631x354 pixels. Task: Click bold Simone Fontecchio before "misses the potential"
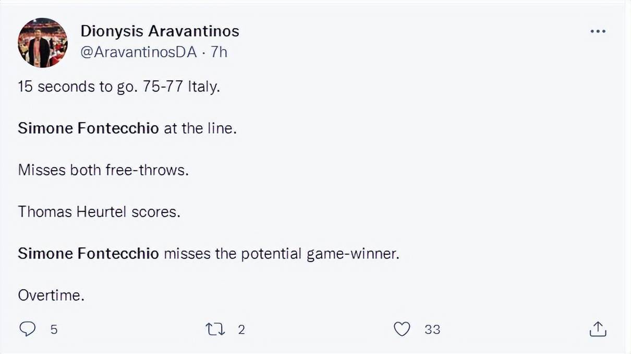coord(88,253)
